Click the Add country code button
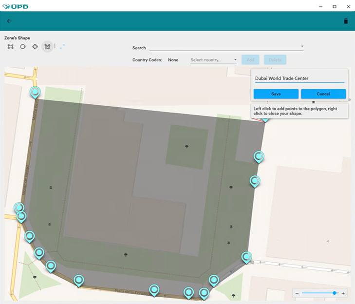The height and width of the screenshot is (304, 355). point(250,60)
